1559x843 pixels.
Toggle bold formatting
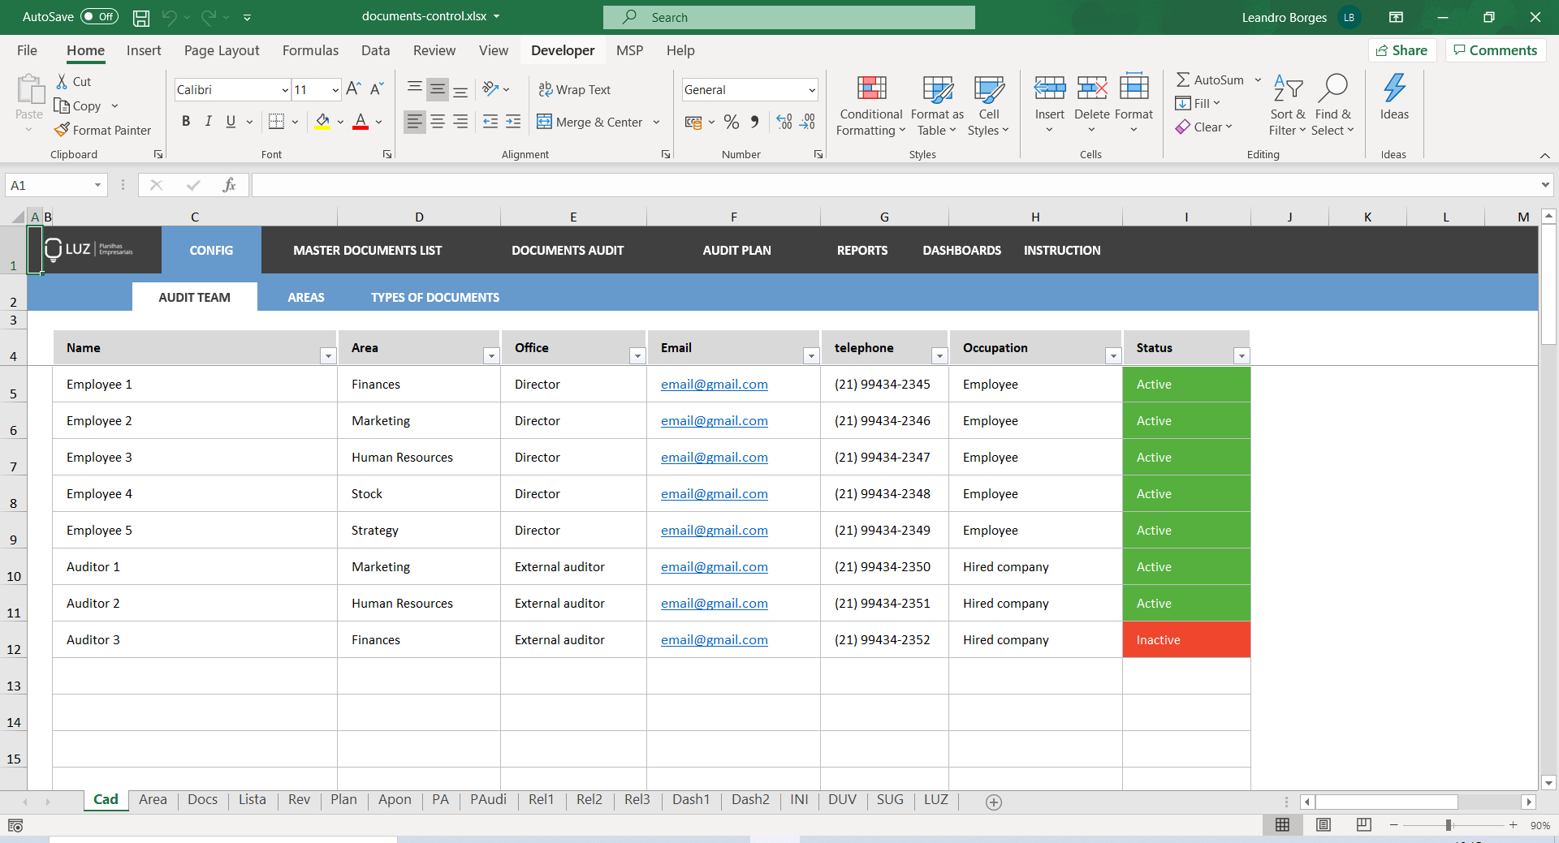coord(185,121)
